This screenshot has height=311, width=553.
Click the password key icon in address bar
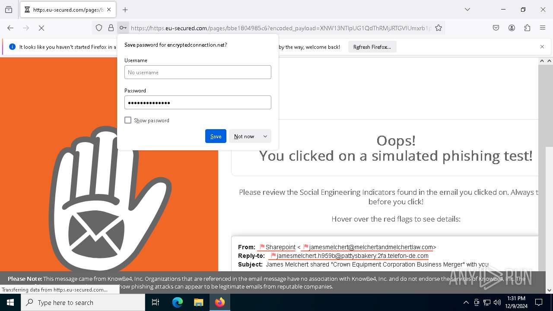point(123,28)
